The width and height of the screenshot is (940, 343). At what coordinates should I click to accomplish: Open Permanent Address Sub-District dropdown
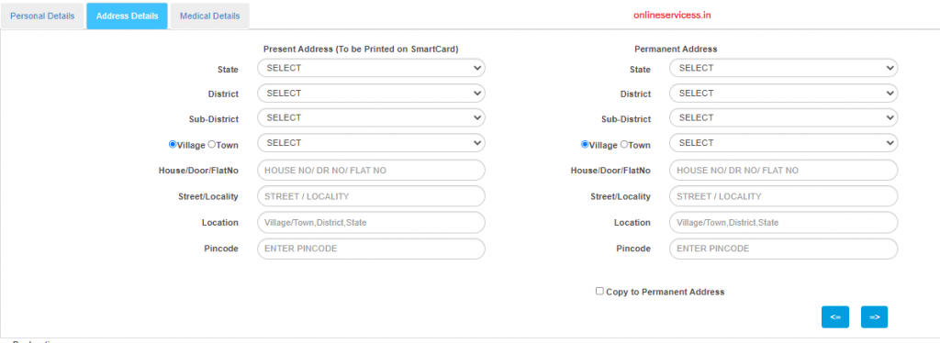tap(784, 118)
